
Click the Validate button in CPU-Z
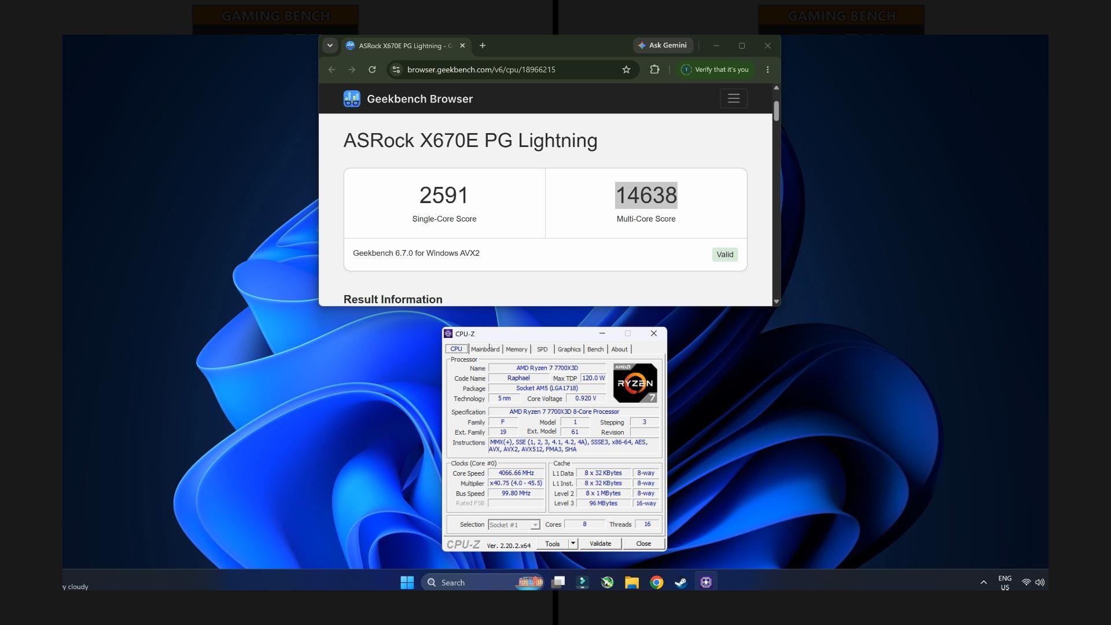(x=600, y=544)
